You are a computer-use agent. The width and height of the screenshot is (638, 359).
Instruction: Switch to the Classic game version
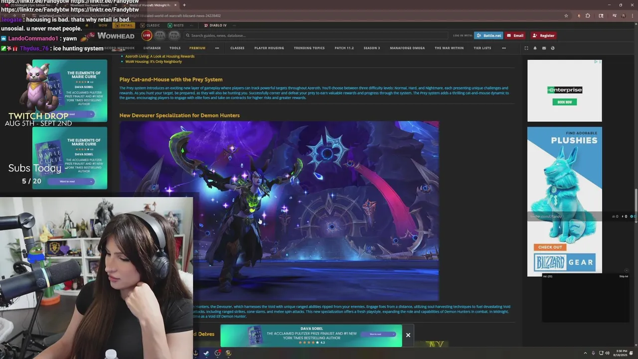(x=150, y=25)
